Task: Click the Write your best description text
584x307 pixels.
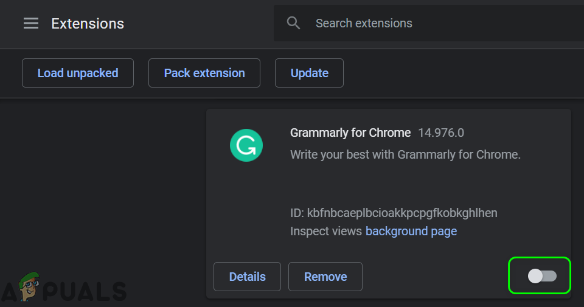Action: point(405,154)
